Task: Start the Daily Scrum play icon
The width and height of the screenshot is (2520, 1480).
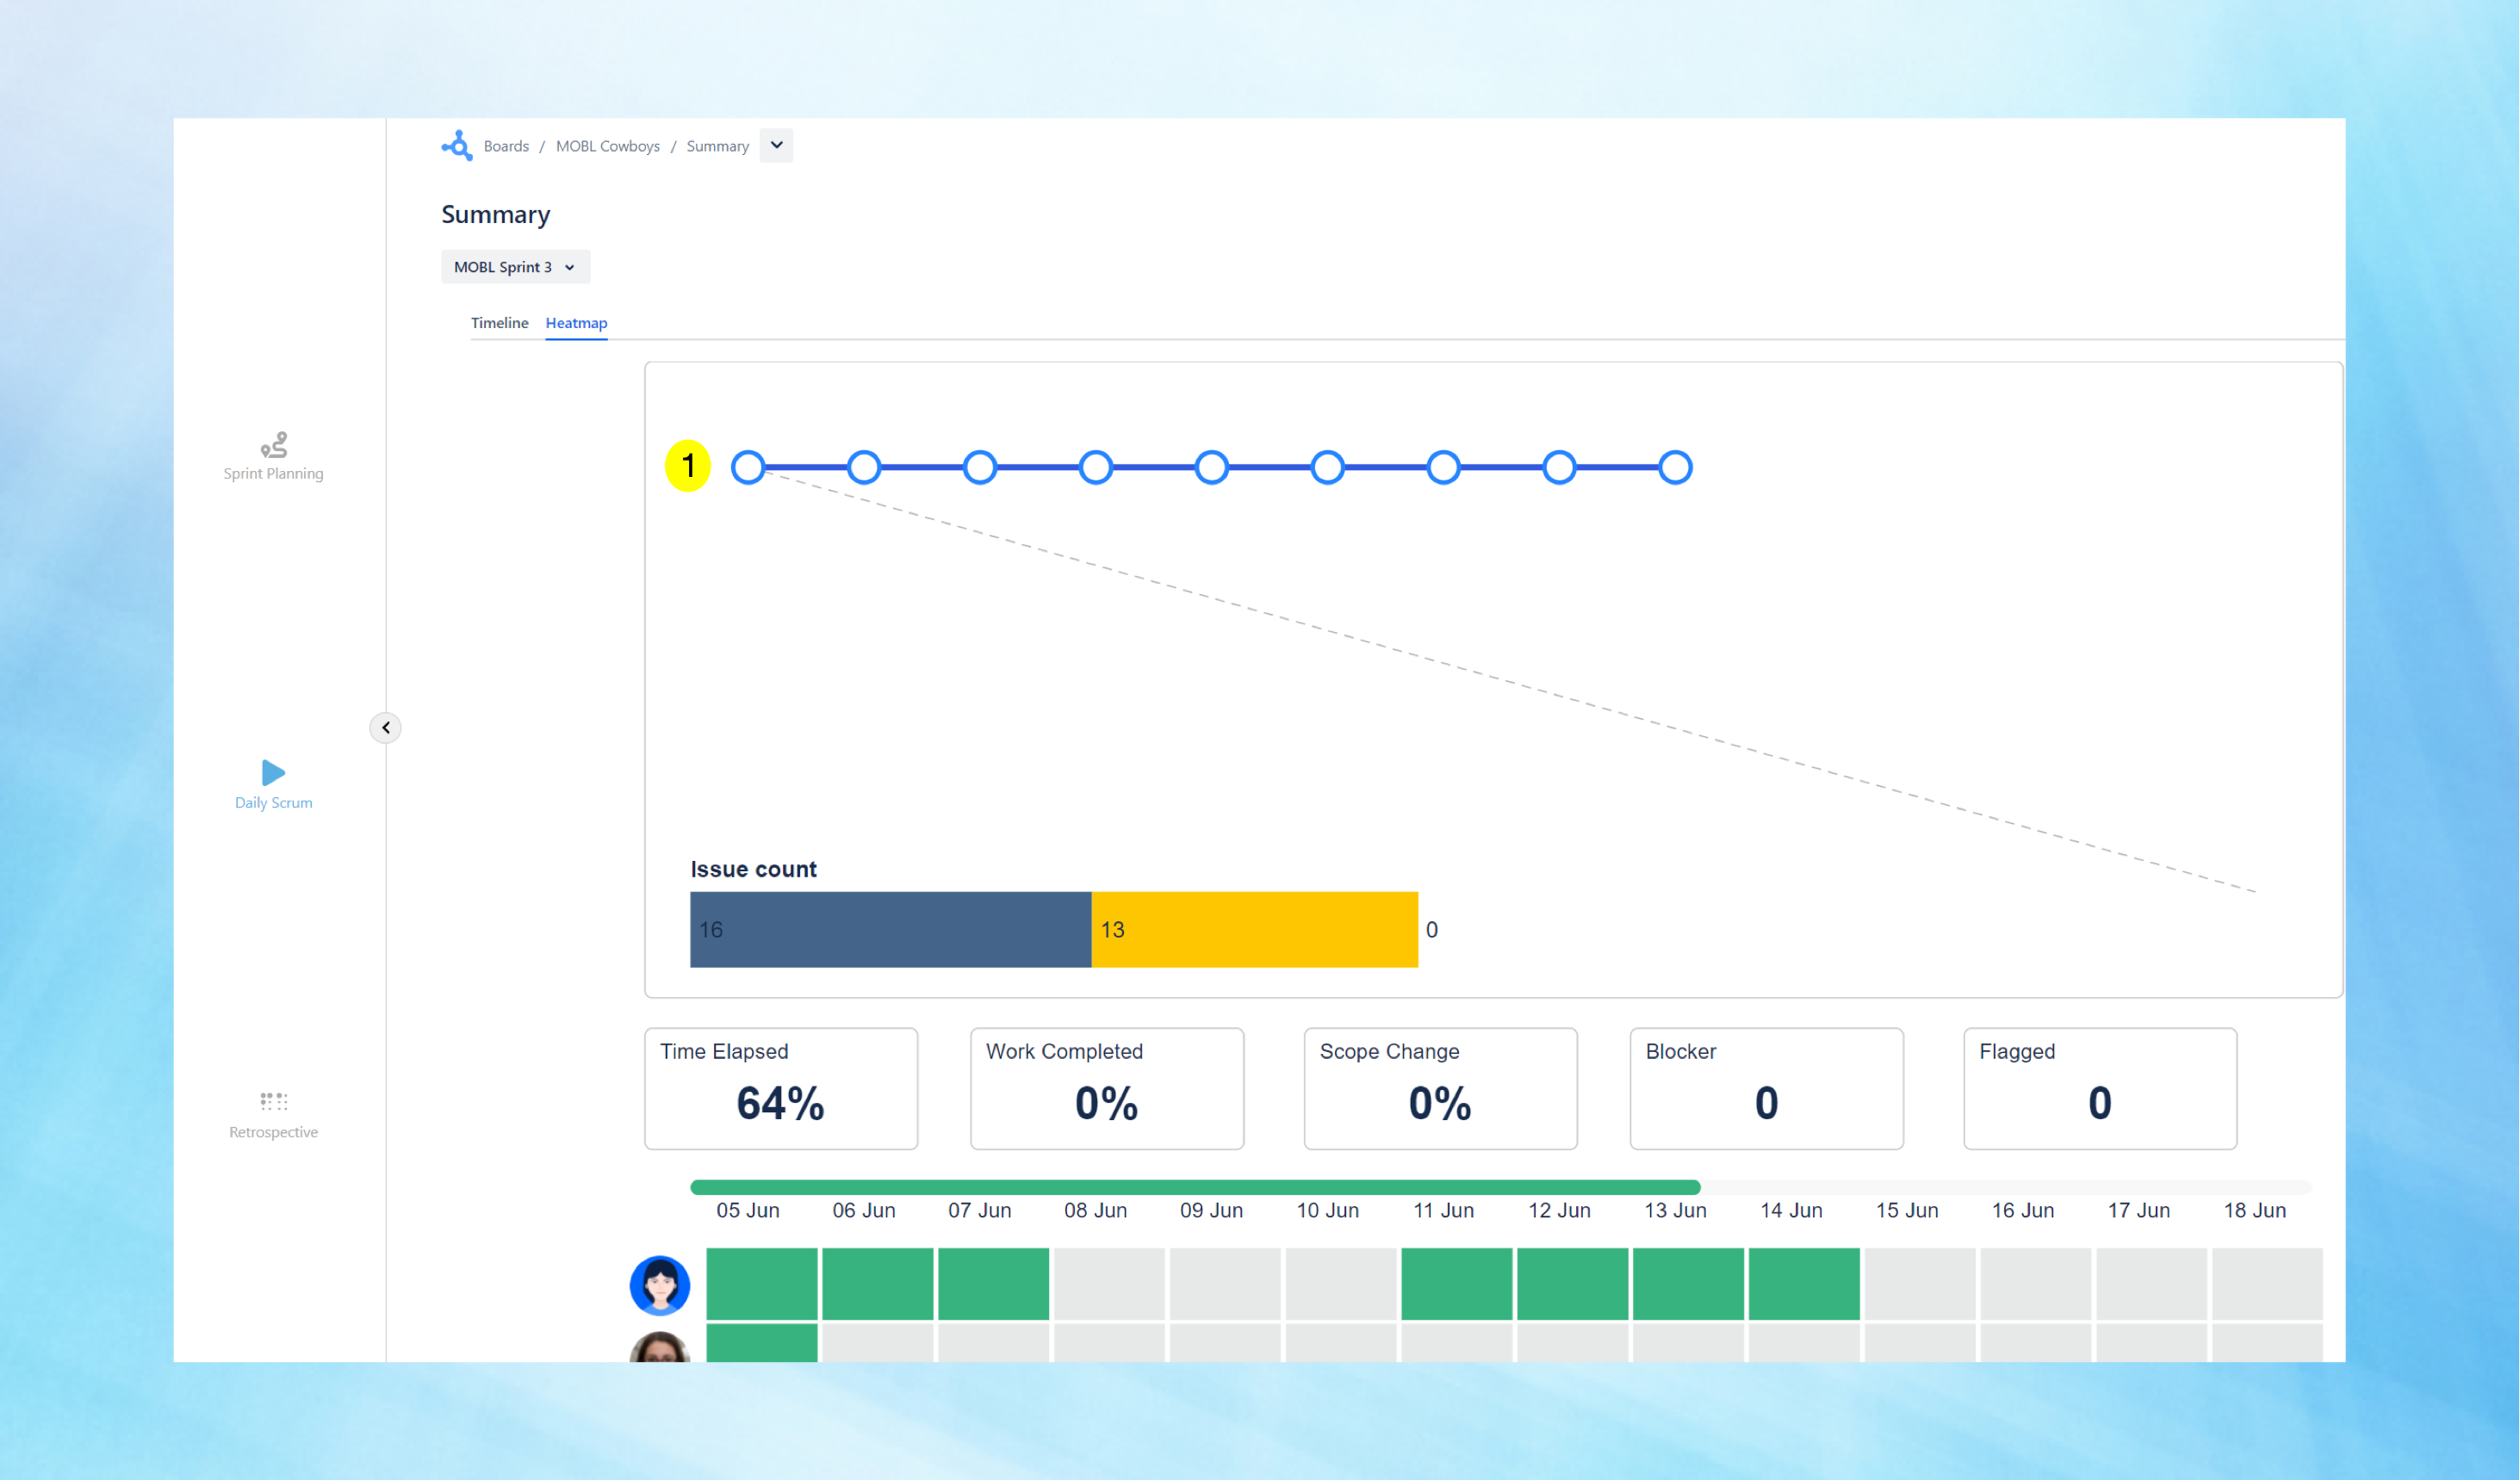Action: click(273, 772)
